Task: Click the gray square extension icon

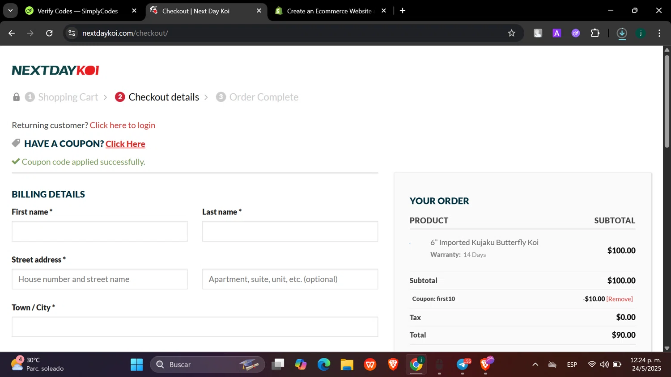Action: point(538,33)
